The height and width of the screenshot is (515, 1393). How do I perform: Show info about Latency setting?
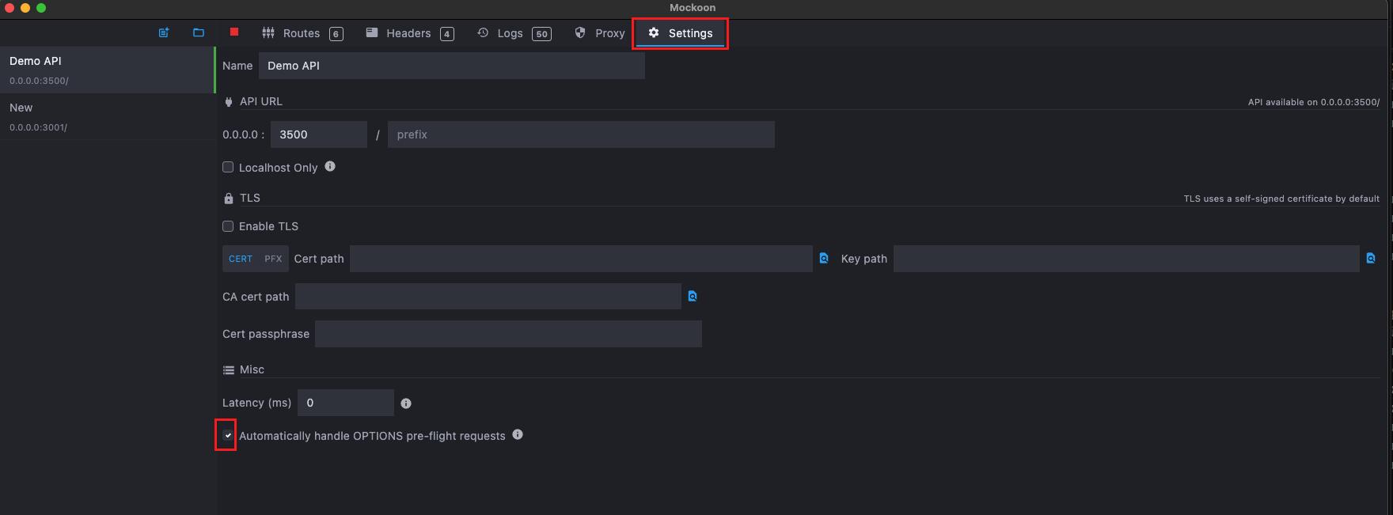[406, 403]
